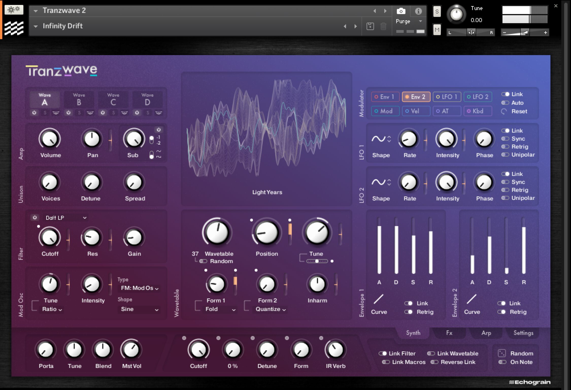
Task: Select the LFO 1 modulator button
Action: pyautogui.click(x=447, y=97)
